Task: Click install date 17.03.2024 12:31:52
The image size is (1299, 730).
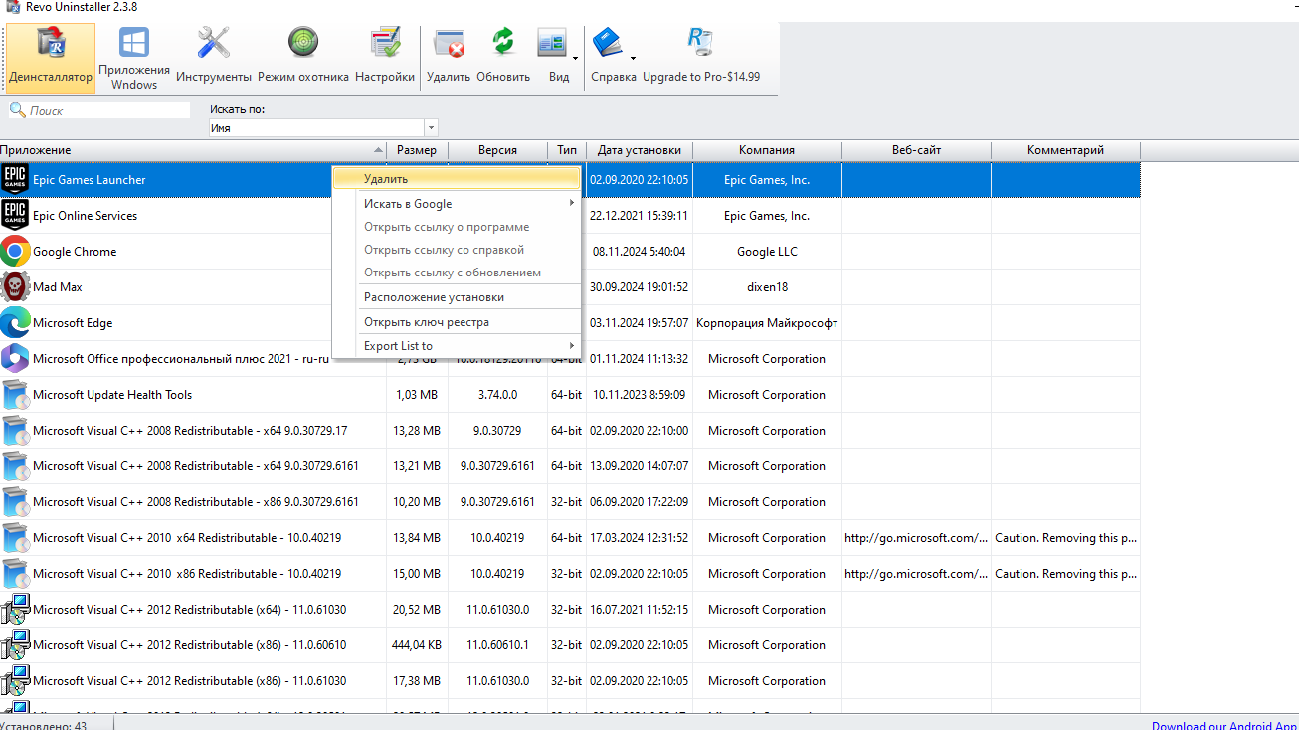Action: pos(639,538)
